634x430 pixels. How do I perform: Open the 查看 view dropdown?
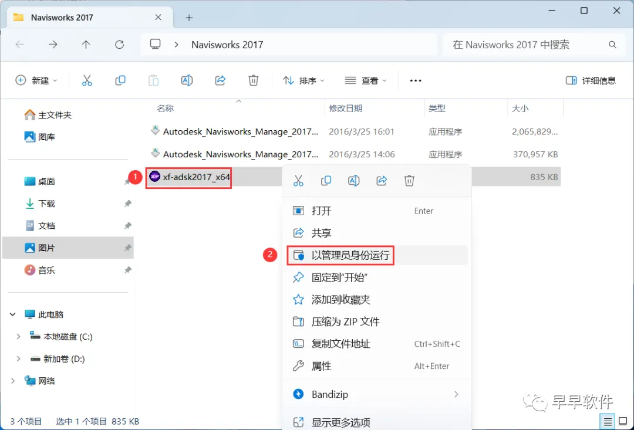[x=366, y=80]
